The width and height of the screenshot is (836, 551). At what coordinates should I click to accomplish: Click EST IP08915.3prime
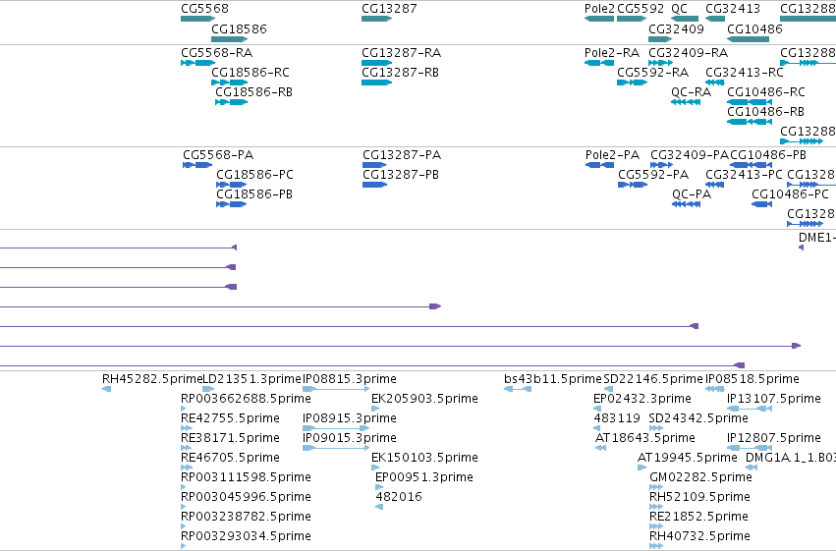point(336,428)
